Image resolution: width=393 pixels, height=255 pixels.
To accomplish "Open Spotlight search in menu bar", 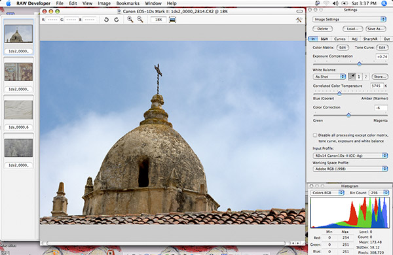I will [384, 3].
